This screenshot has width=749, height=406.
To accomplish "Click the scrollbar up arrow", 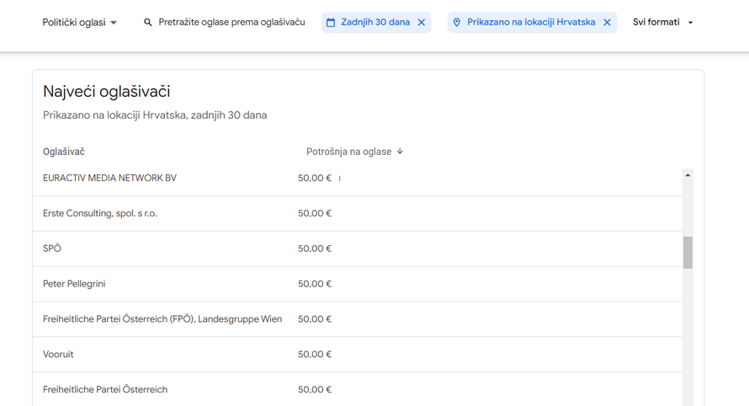I will click(688, 175).
